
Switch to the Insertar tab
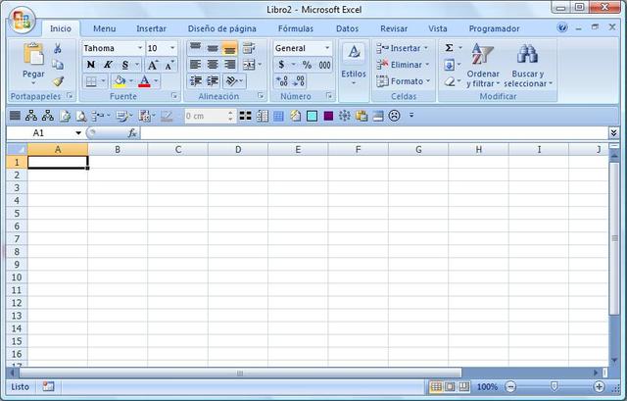pos(151,28)
